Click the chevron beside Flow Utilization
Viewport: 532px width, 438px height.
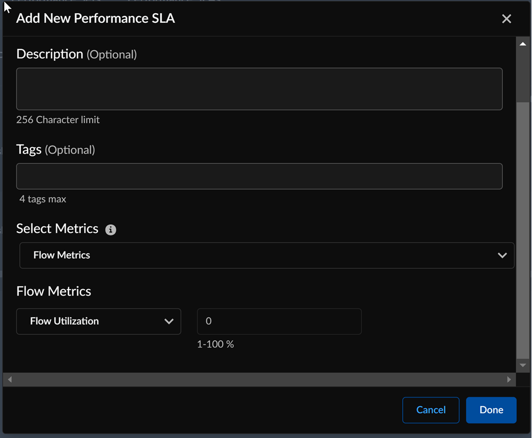(169, 322)
